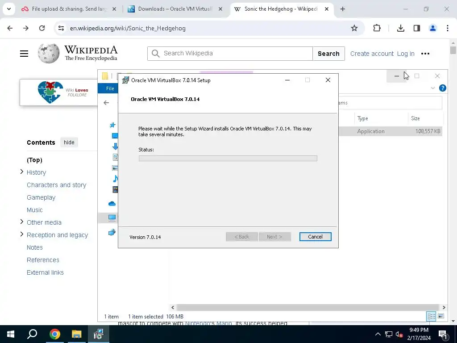Select OneDrive cloud in Explorer sidebar
Viewport: 457px width, 343px height.
point(112,204)
